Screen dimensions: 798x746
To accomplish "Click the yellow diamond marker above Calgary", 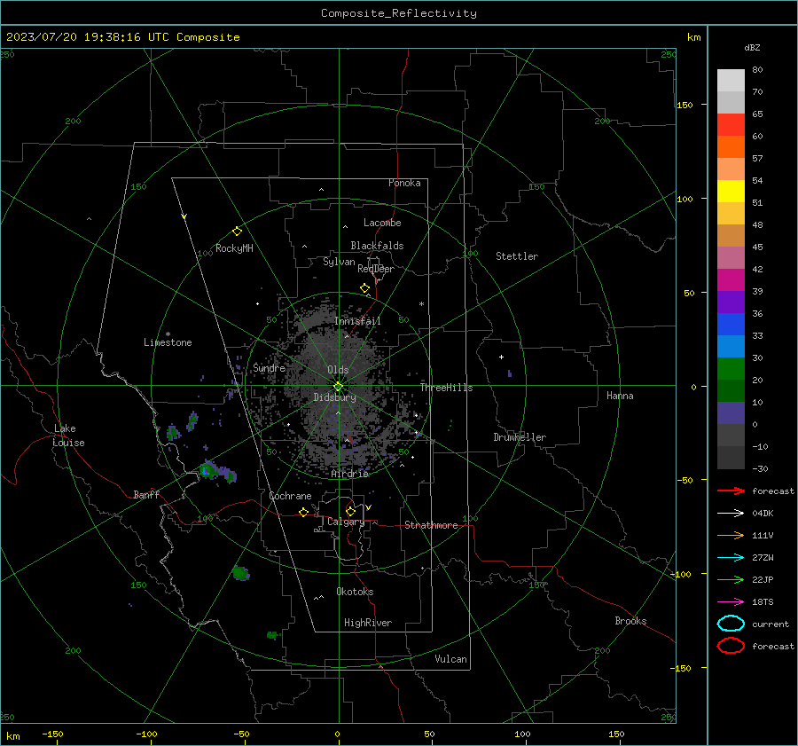I will tap(350, 511).
